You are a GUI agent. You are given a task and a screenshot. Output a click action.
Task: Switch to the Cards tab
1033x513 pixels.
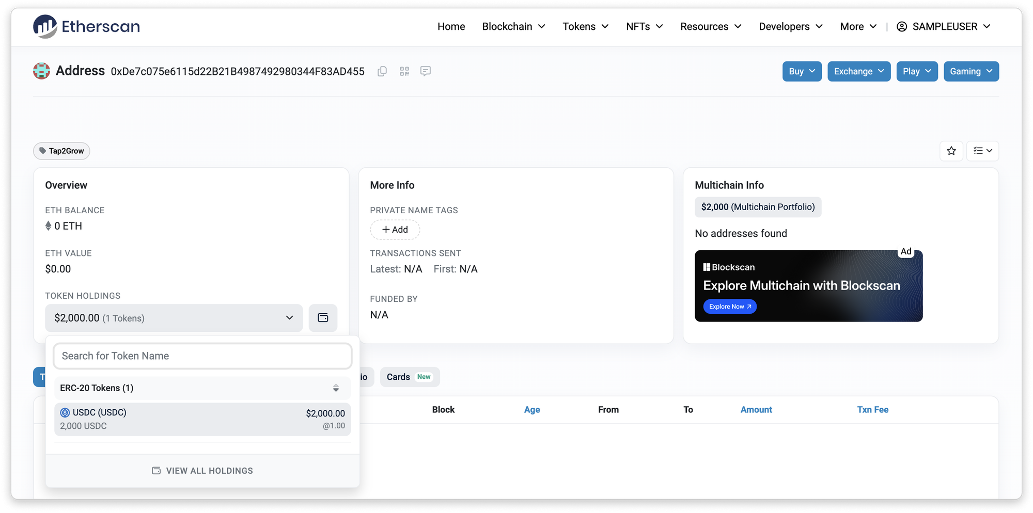point(409,377)
